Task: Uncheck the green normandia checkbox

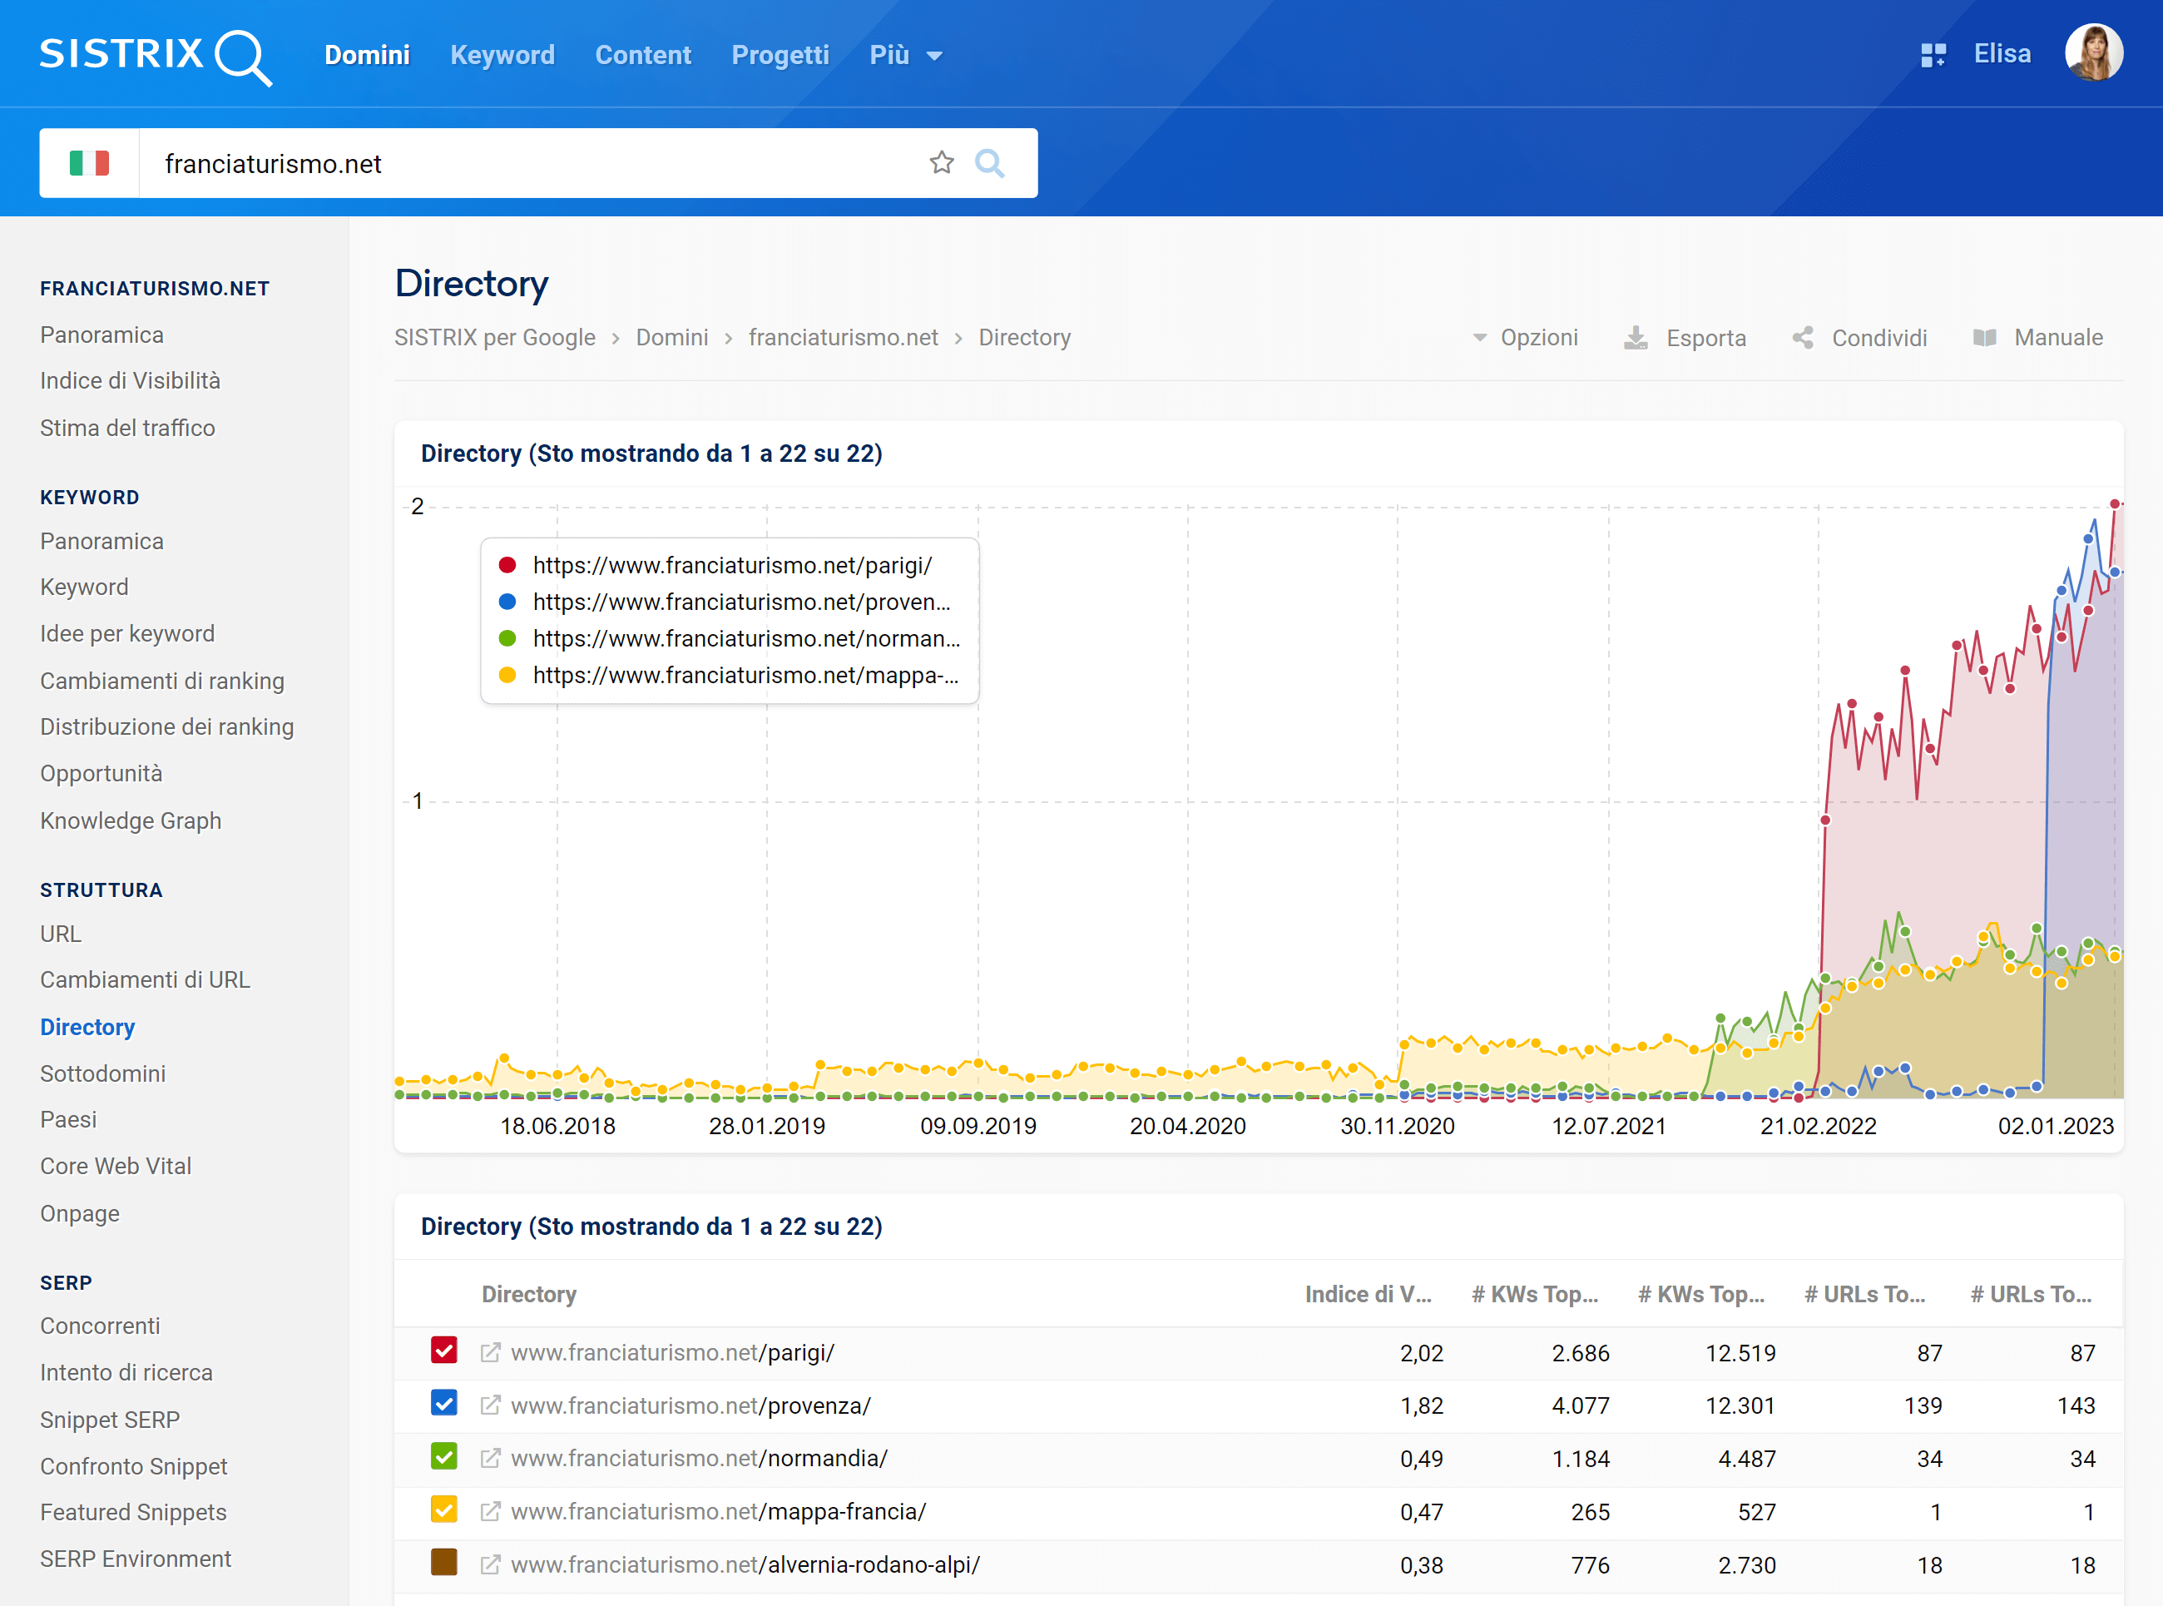Action: pyautogui.click(x=444, y=1456)
